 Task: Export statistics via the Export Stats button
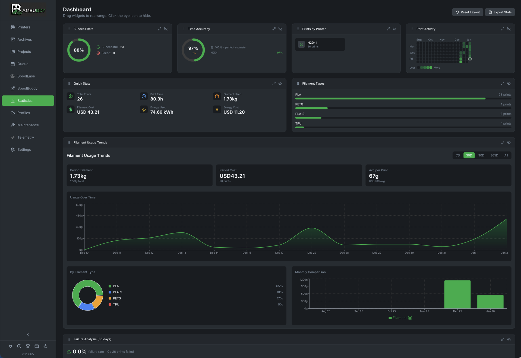[500, 12]
